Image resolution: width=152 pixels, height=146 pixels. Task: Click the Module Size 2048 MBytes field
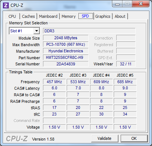(x=66, y=38)
